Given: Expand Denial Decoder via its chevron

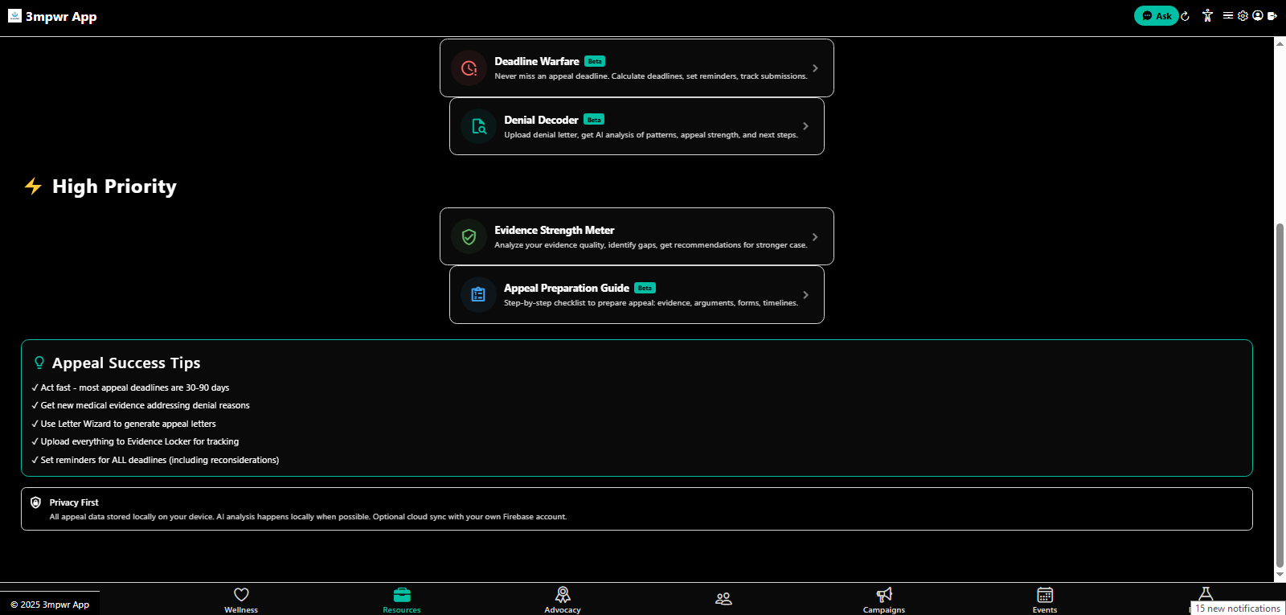Looking at the screenshot, I should click(805, 126).
